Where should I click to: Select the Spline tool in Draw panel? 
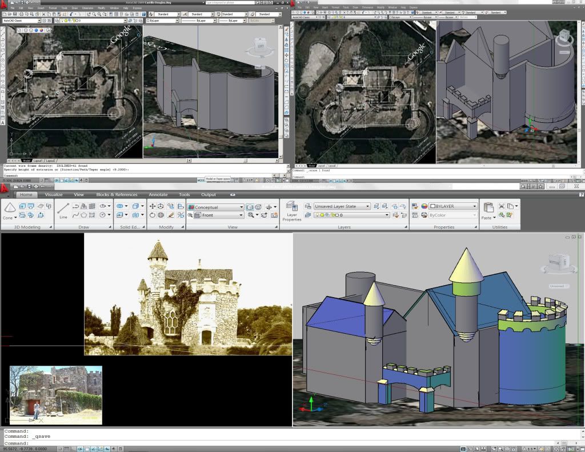click(x=75, y=215)
